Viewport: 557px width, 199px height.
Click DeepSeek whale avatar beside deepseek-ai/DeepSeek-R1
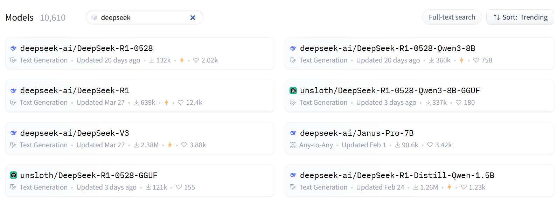13,90
